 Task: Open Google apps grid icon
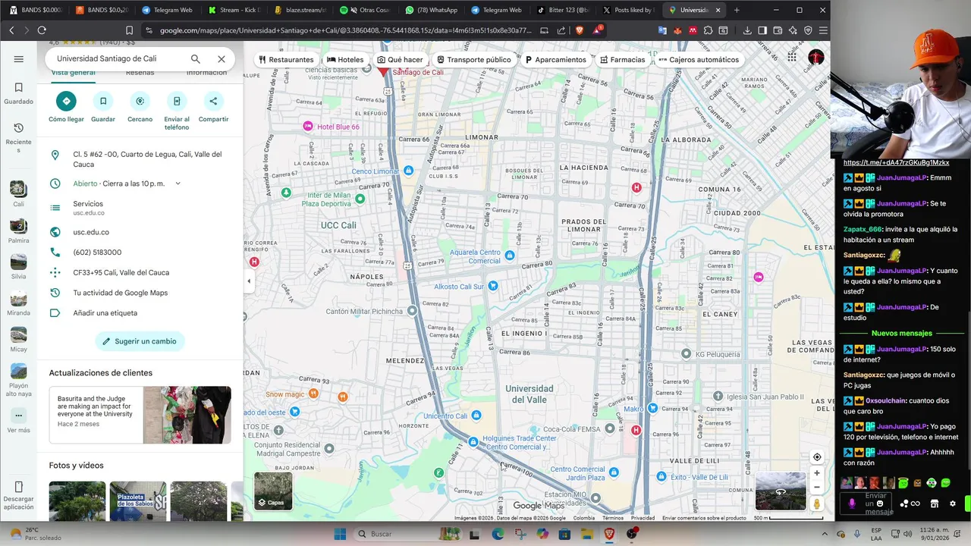pyautogui.click(x=792, y=57)
